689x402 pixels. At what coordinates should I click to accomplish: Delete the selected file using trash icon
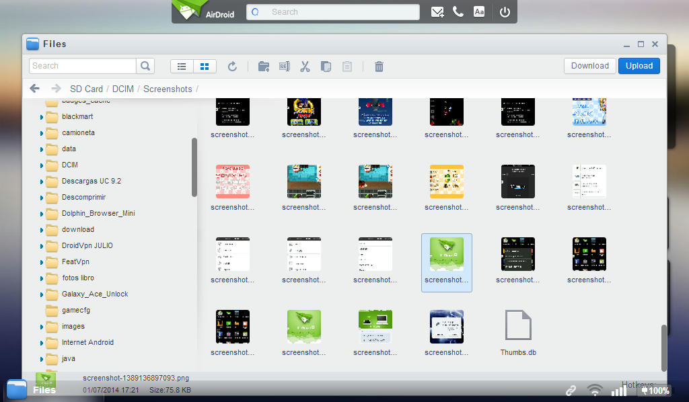[379, 66]
